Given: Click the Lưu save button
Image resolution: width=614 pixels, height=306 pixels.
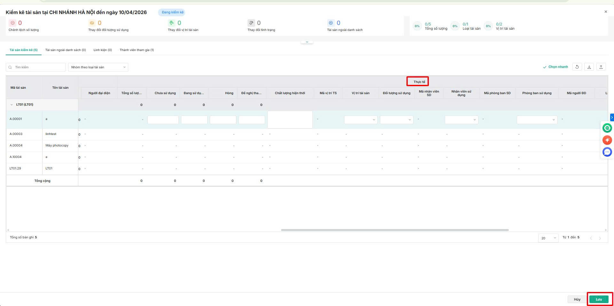Looking at the screenshot, I should (x=599, y=299).
